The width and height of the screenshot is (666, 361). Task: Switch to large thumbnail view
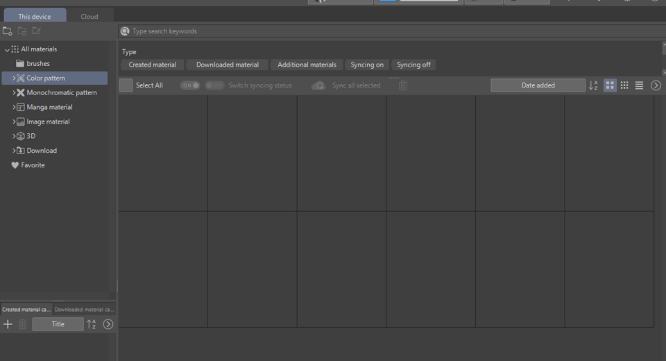610,85
